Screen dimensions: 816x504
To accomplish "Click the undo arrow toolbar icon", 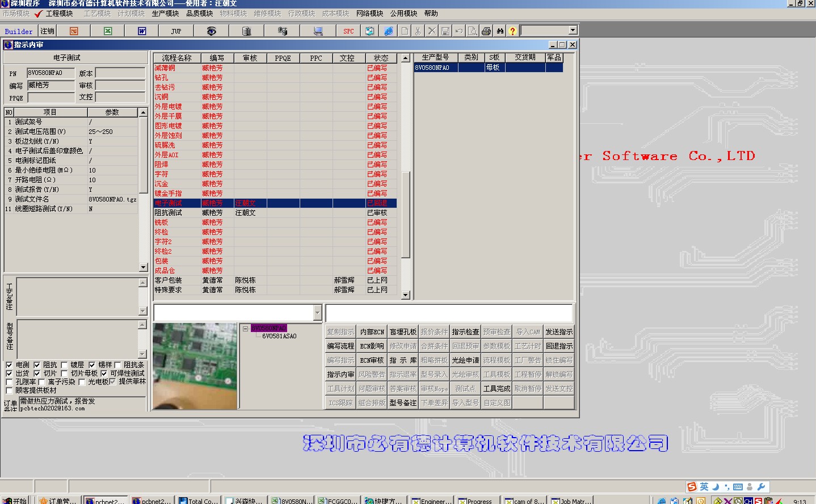I will coord(459,31).
